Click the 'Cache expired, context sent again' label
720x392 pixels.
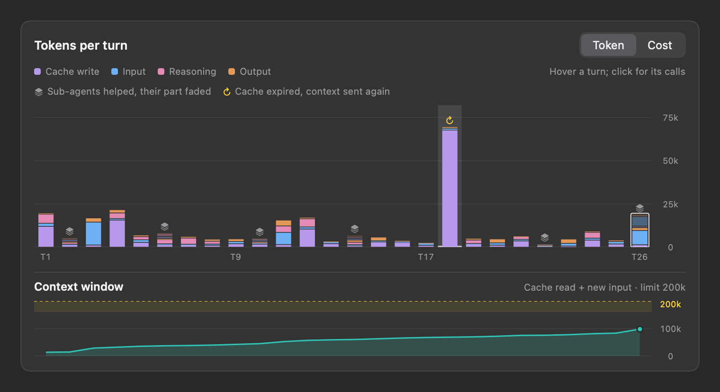(x=312, y=91)
